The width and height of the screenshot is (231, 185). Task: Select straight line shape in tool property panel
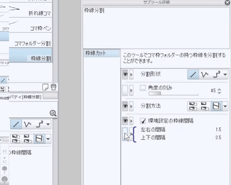tap(16, 124)
